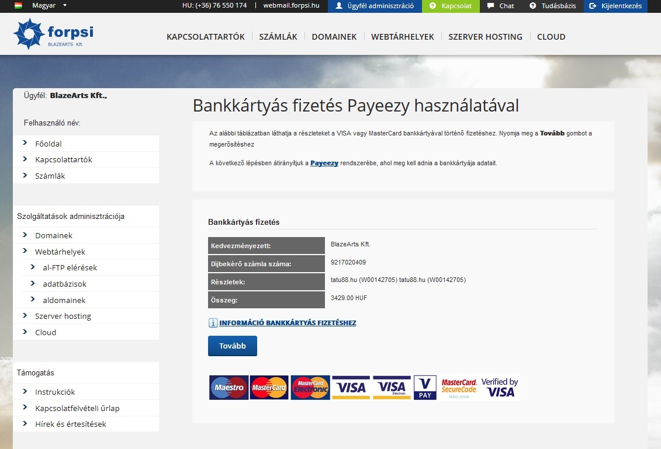Click the amount 3429.00 HUF
Image resolution: width=661 pixels, height=449 pixels.
349,298
